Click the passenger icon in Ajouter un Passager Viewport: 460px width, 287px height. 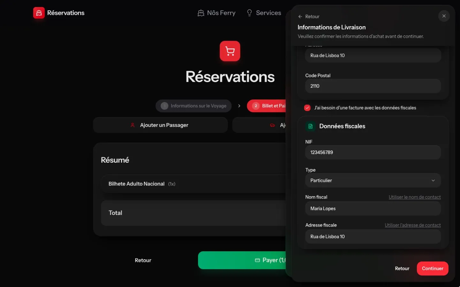[x=133, y=125]
